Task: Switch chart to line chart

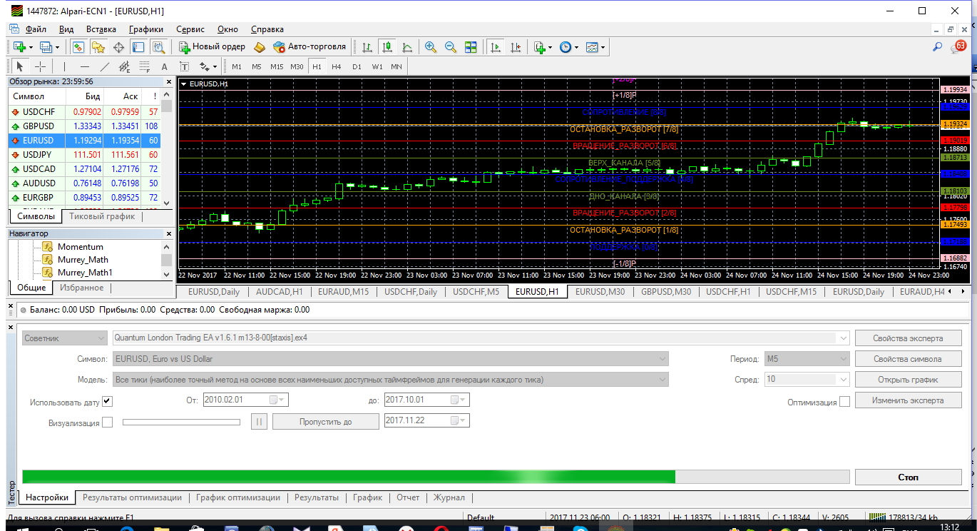Action: 407,46
